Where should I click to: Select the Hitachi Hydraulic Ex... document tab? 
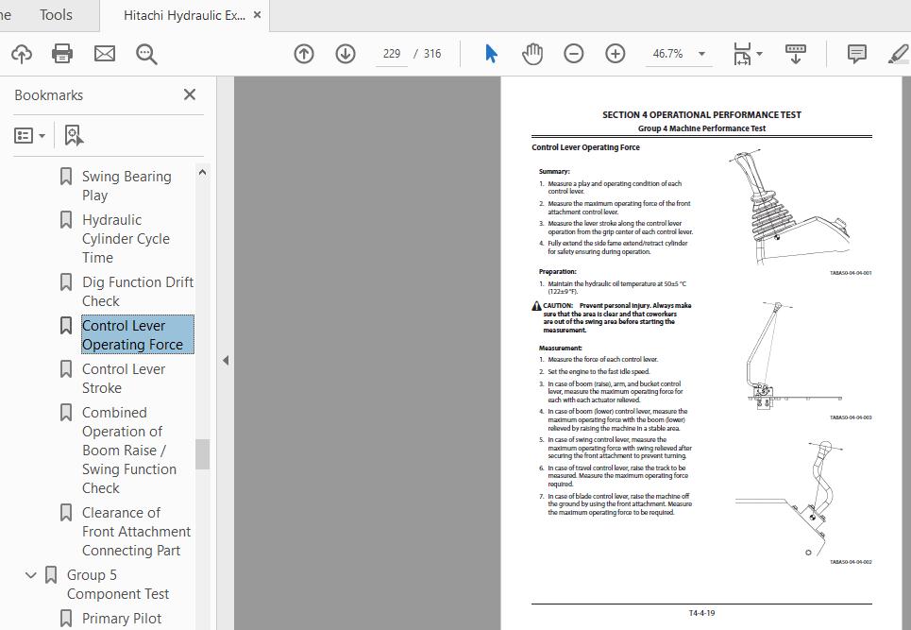(x=184, y=16)
